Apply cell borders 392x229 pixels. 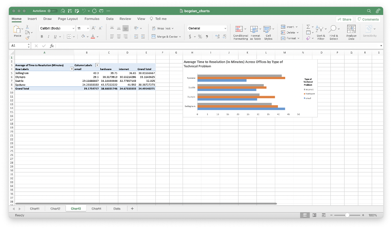69,36
